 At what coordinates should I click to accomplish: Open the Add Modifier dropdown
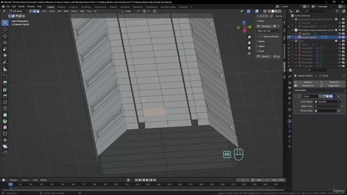pyautogui.click(x=319, y=90)
